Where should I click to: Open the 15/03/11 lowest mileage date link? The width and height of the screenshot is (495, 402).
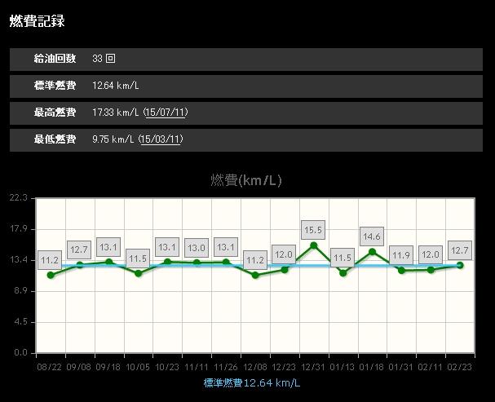[161, 139]
